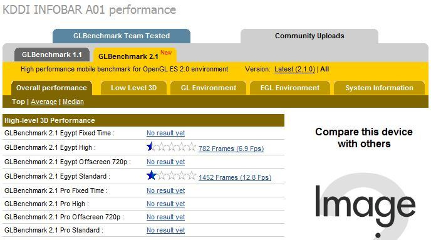431x240 pixels.
Task: Open the System Information tab
Action: tap(380, 88)
